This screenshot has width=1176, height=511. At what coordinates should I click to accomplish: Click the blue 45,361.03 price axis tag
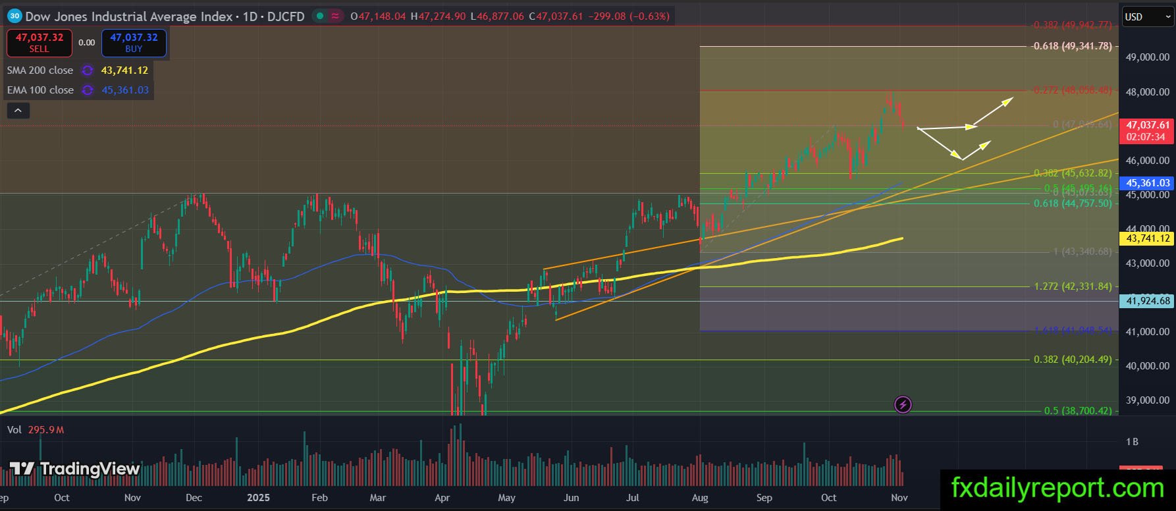pyautogui.click(x=1148, y=183)
